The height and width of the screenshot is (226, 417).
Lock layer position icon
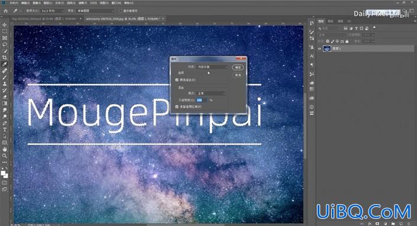[337, 41]
